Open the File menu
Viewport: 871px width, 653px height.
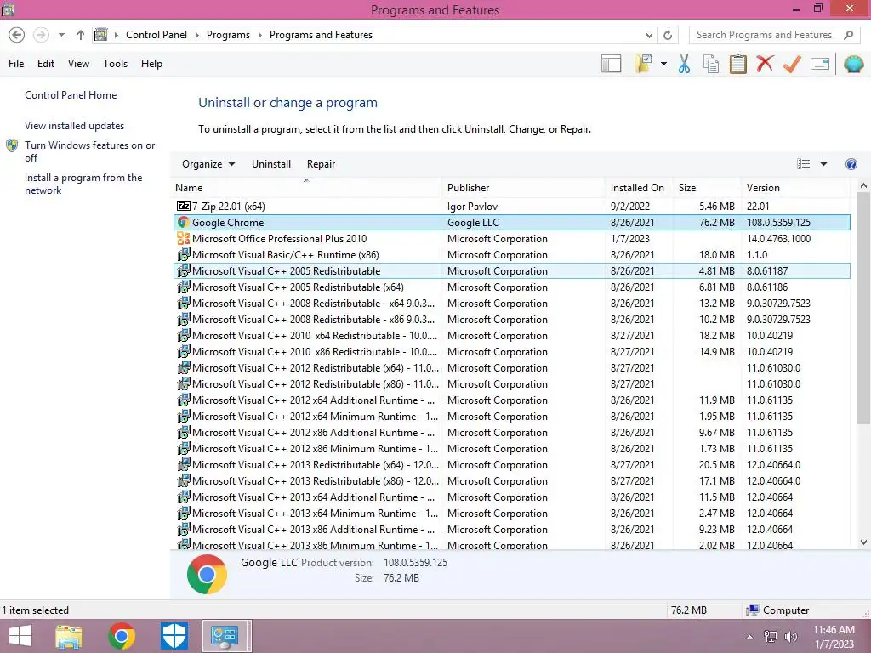click(x=16, y=64)
